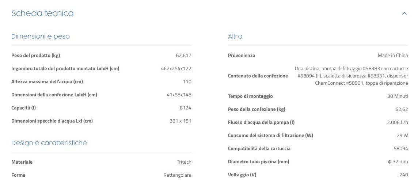
Task: Select the Tritech material value
Action: click(184, 162)
